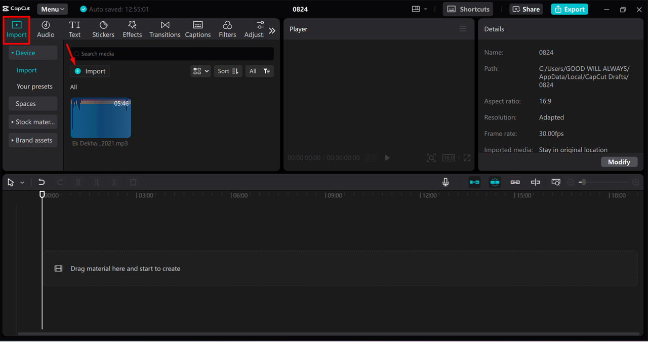
Task: Open the layout switcher icon in title bar
Action: (x=420, y=9)
